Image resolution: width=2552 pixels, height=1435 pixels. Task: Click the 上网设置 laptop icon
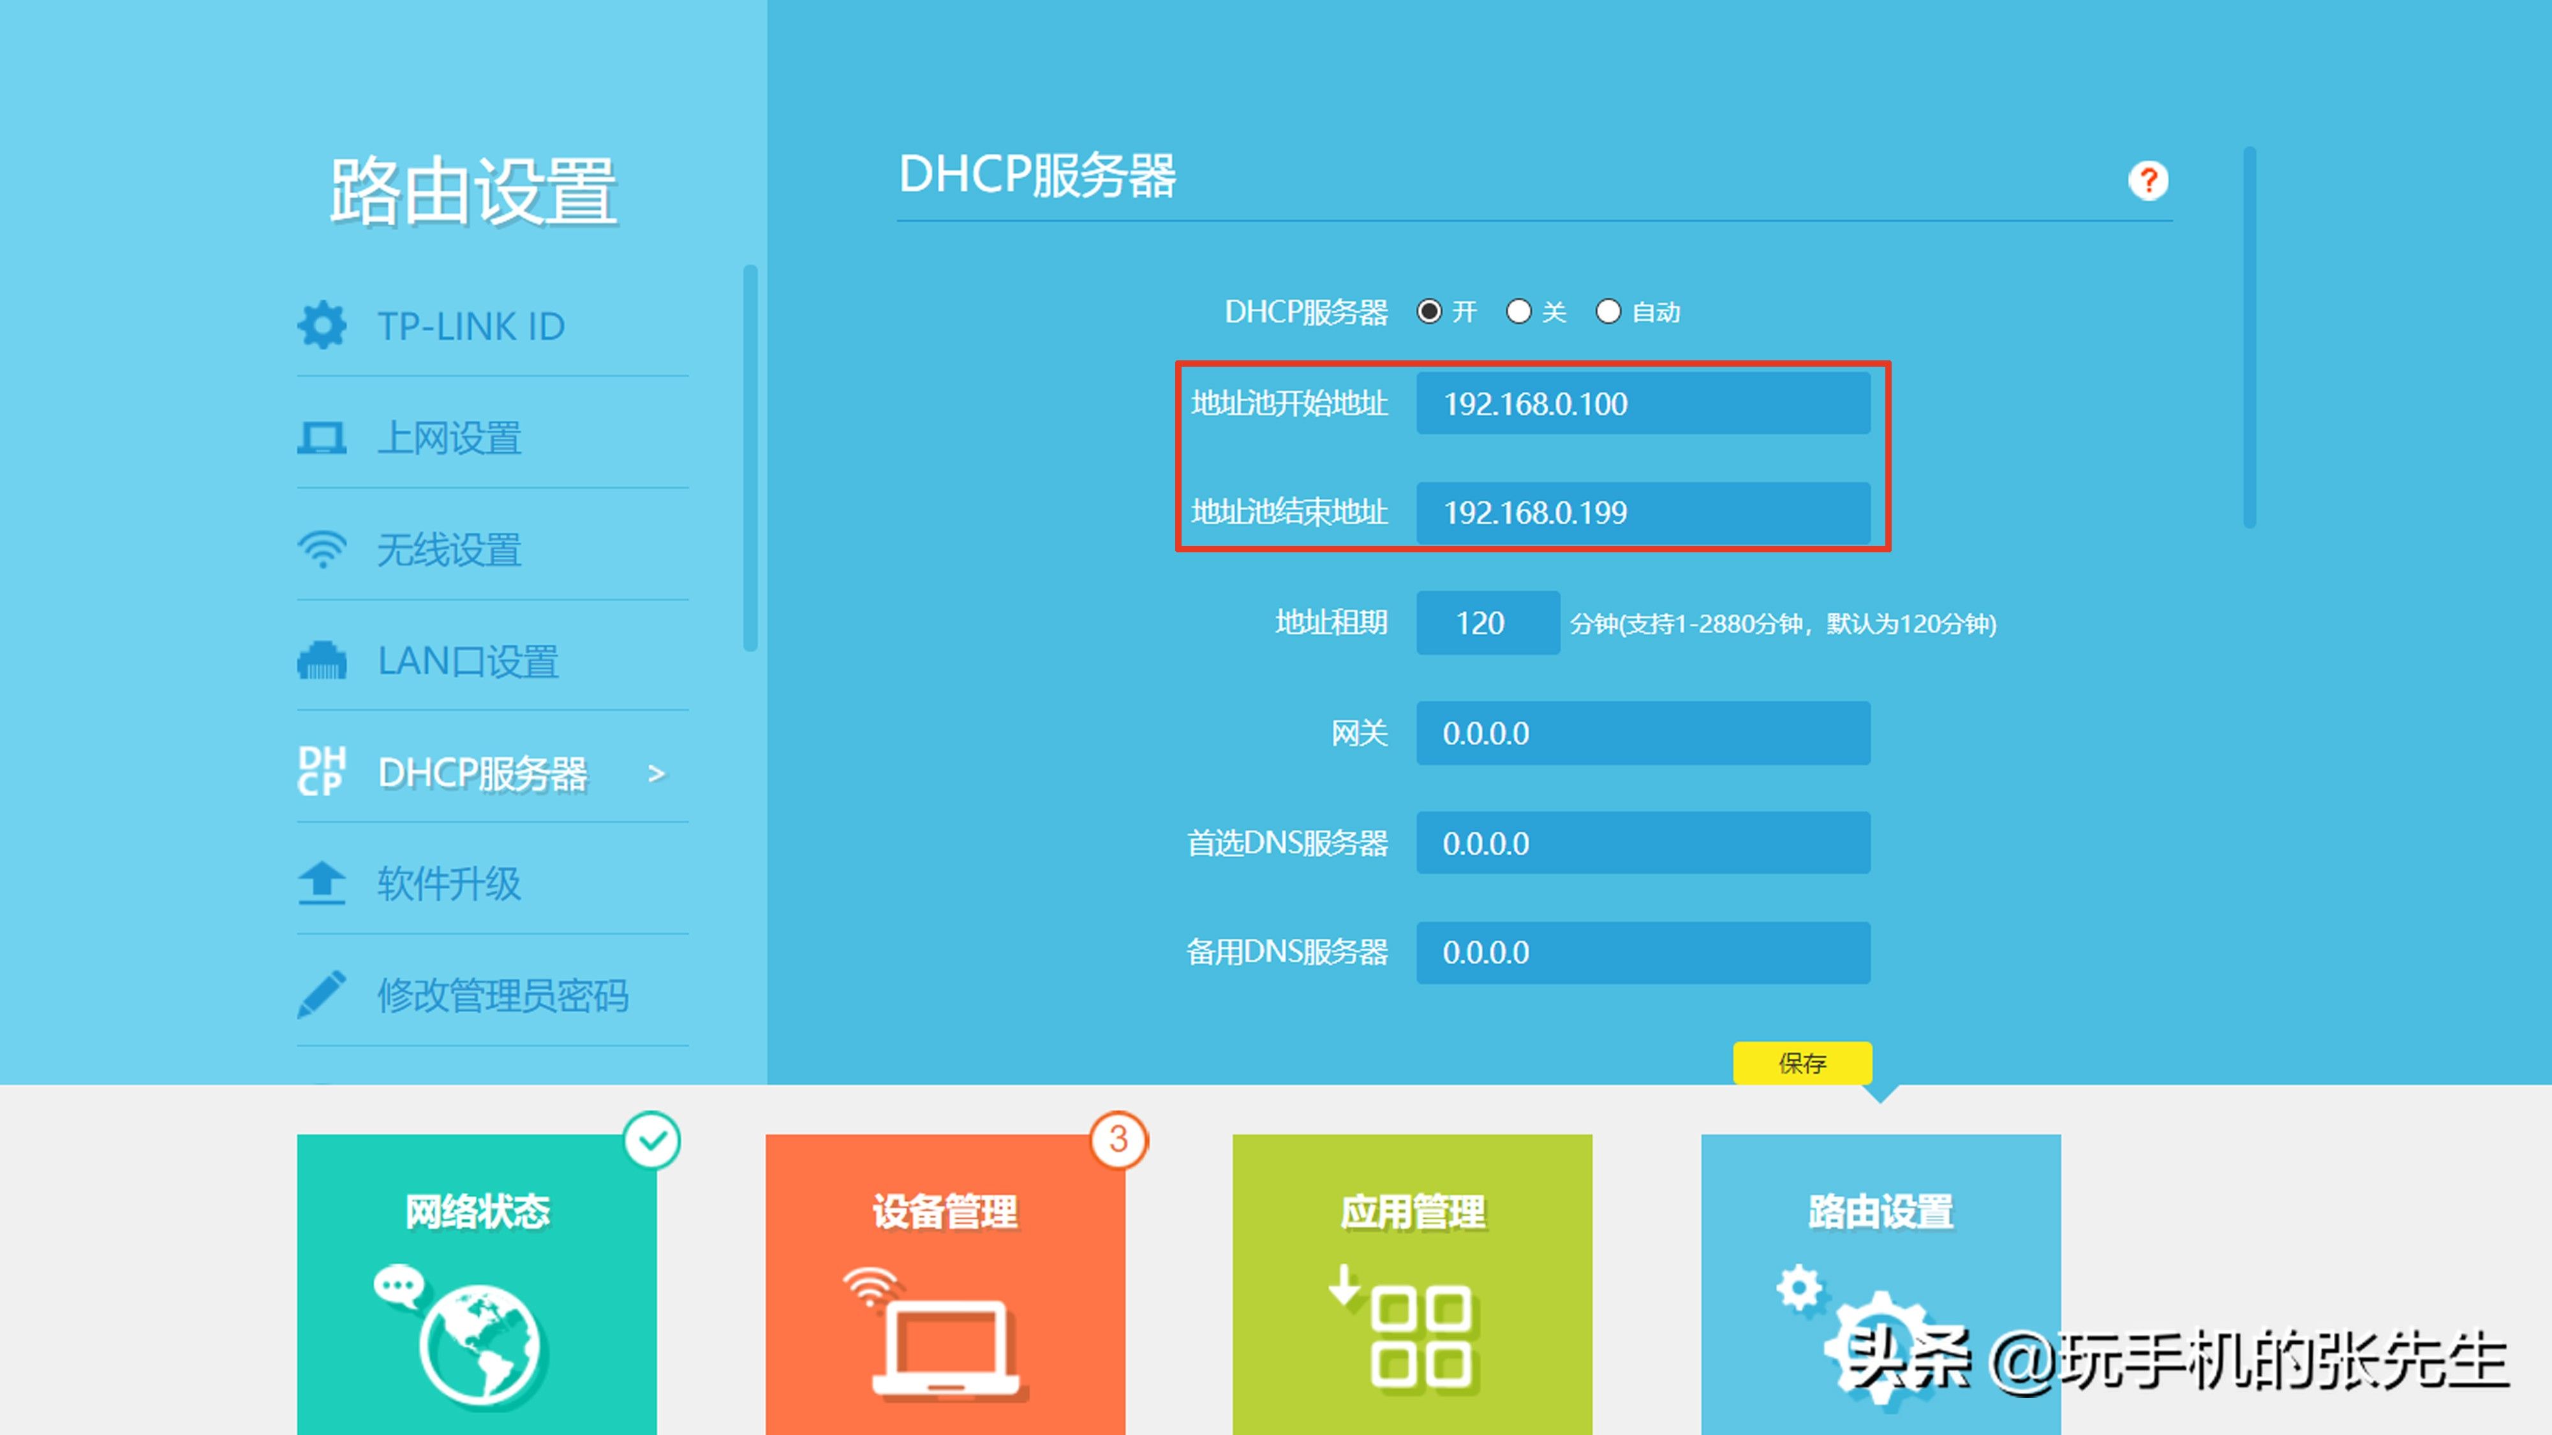[321, 438]
